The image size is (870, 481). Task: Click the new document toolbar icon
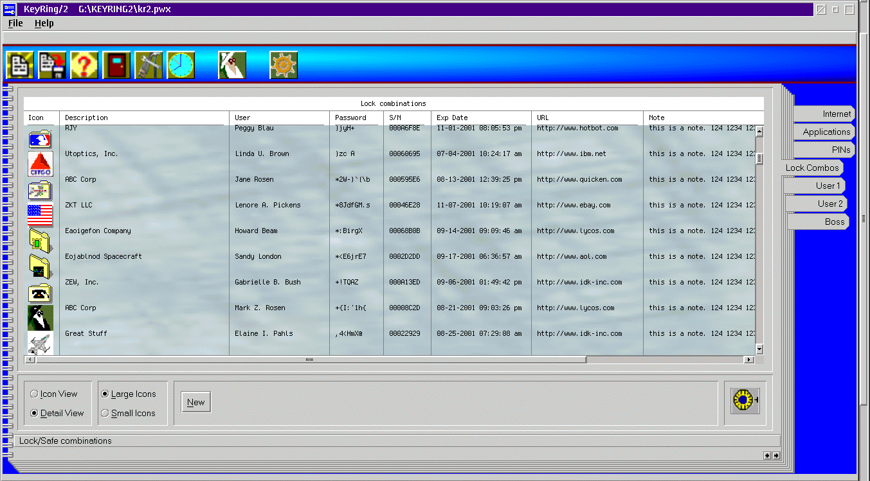pyautogui.click(x=20, y=65)
